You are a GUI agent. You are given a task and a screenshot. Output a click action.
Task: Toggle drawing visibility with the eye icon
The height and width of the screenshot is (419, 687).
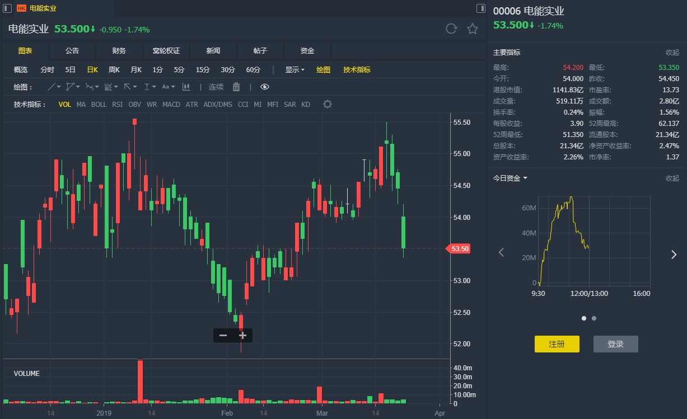click(x=265, y=87)
